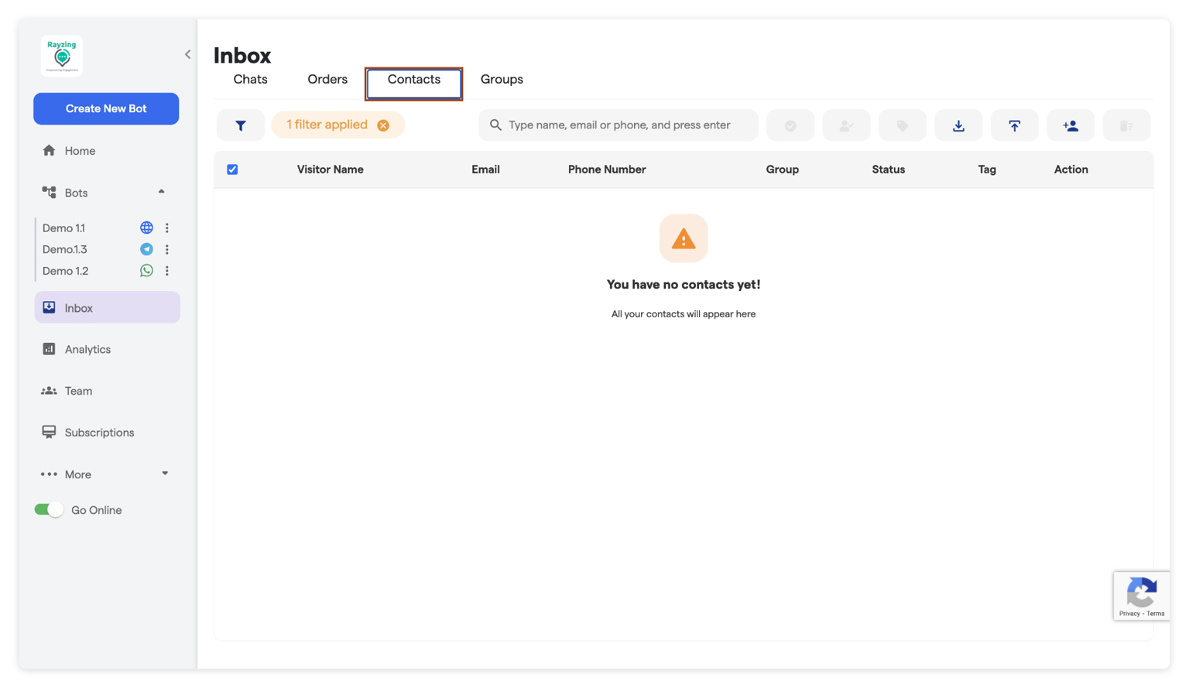1189x688 pixels.
Task: Toggle the Go Online switch
Action: coord(49,509)
